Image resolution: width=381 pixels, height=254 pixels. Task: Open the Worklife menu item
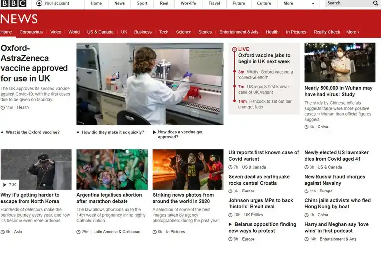click(x=188, y=3)
